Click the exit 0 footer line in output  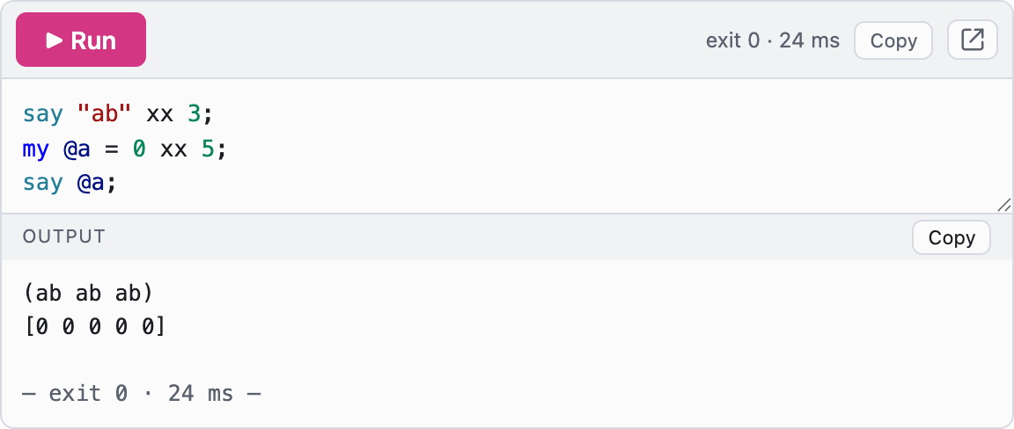click(x=142, y=393)
